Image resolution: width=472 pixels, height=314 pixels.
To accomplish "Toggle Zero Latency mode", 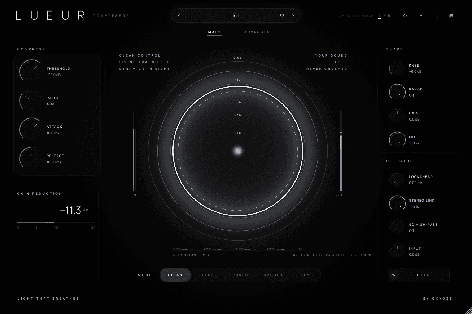I will pyautogui.click(x=356, y=16).
